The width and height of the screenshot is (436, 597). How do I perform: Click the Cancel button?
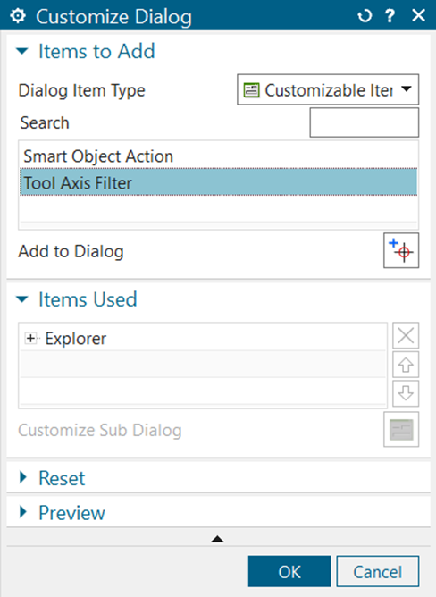pyautogui.click(x=378, y=571)
